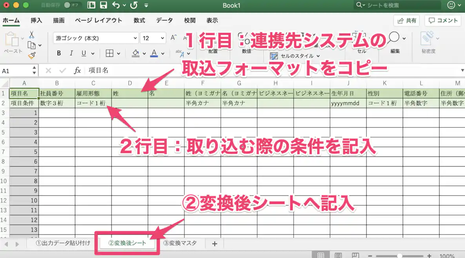
Task: Open the 数式 ribbon tab
Action: pyautogui.click(x=139, y=20)
